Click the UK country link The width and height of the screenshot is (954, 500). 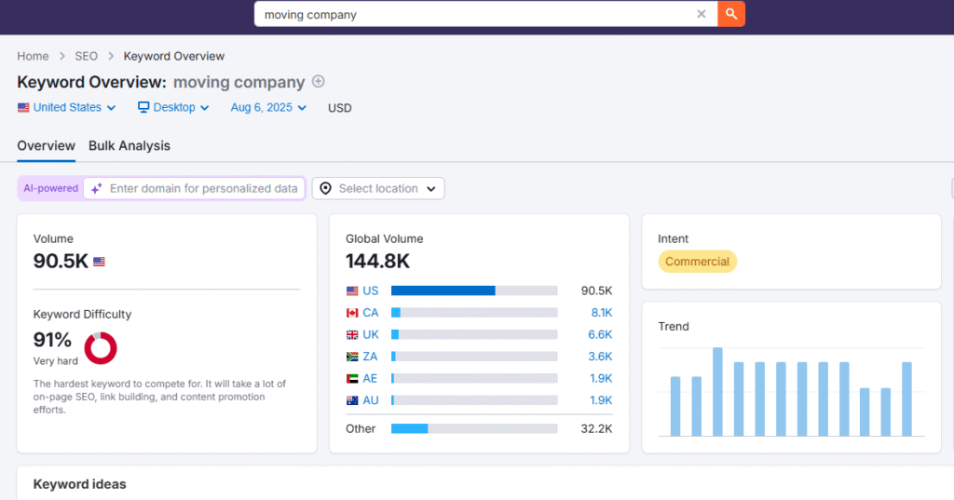pyautogui.click(x=371, y=334)
